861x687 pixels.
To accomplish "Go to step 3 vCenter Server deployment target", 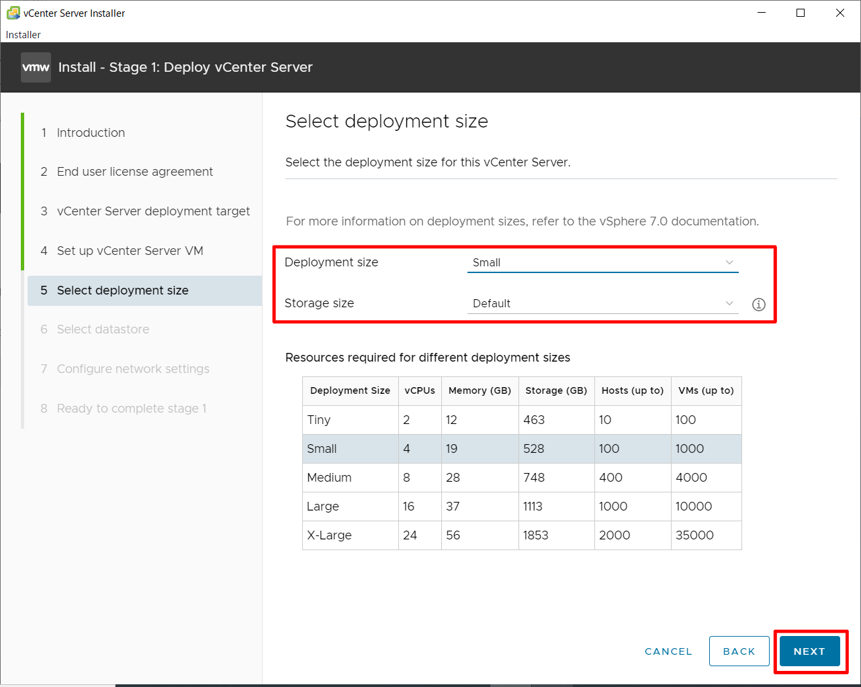I will tap(144, 211).
